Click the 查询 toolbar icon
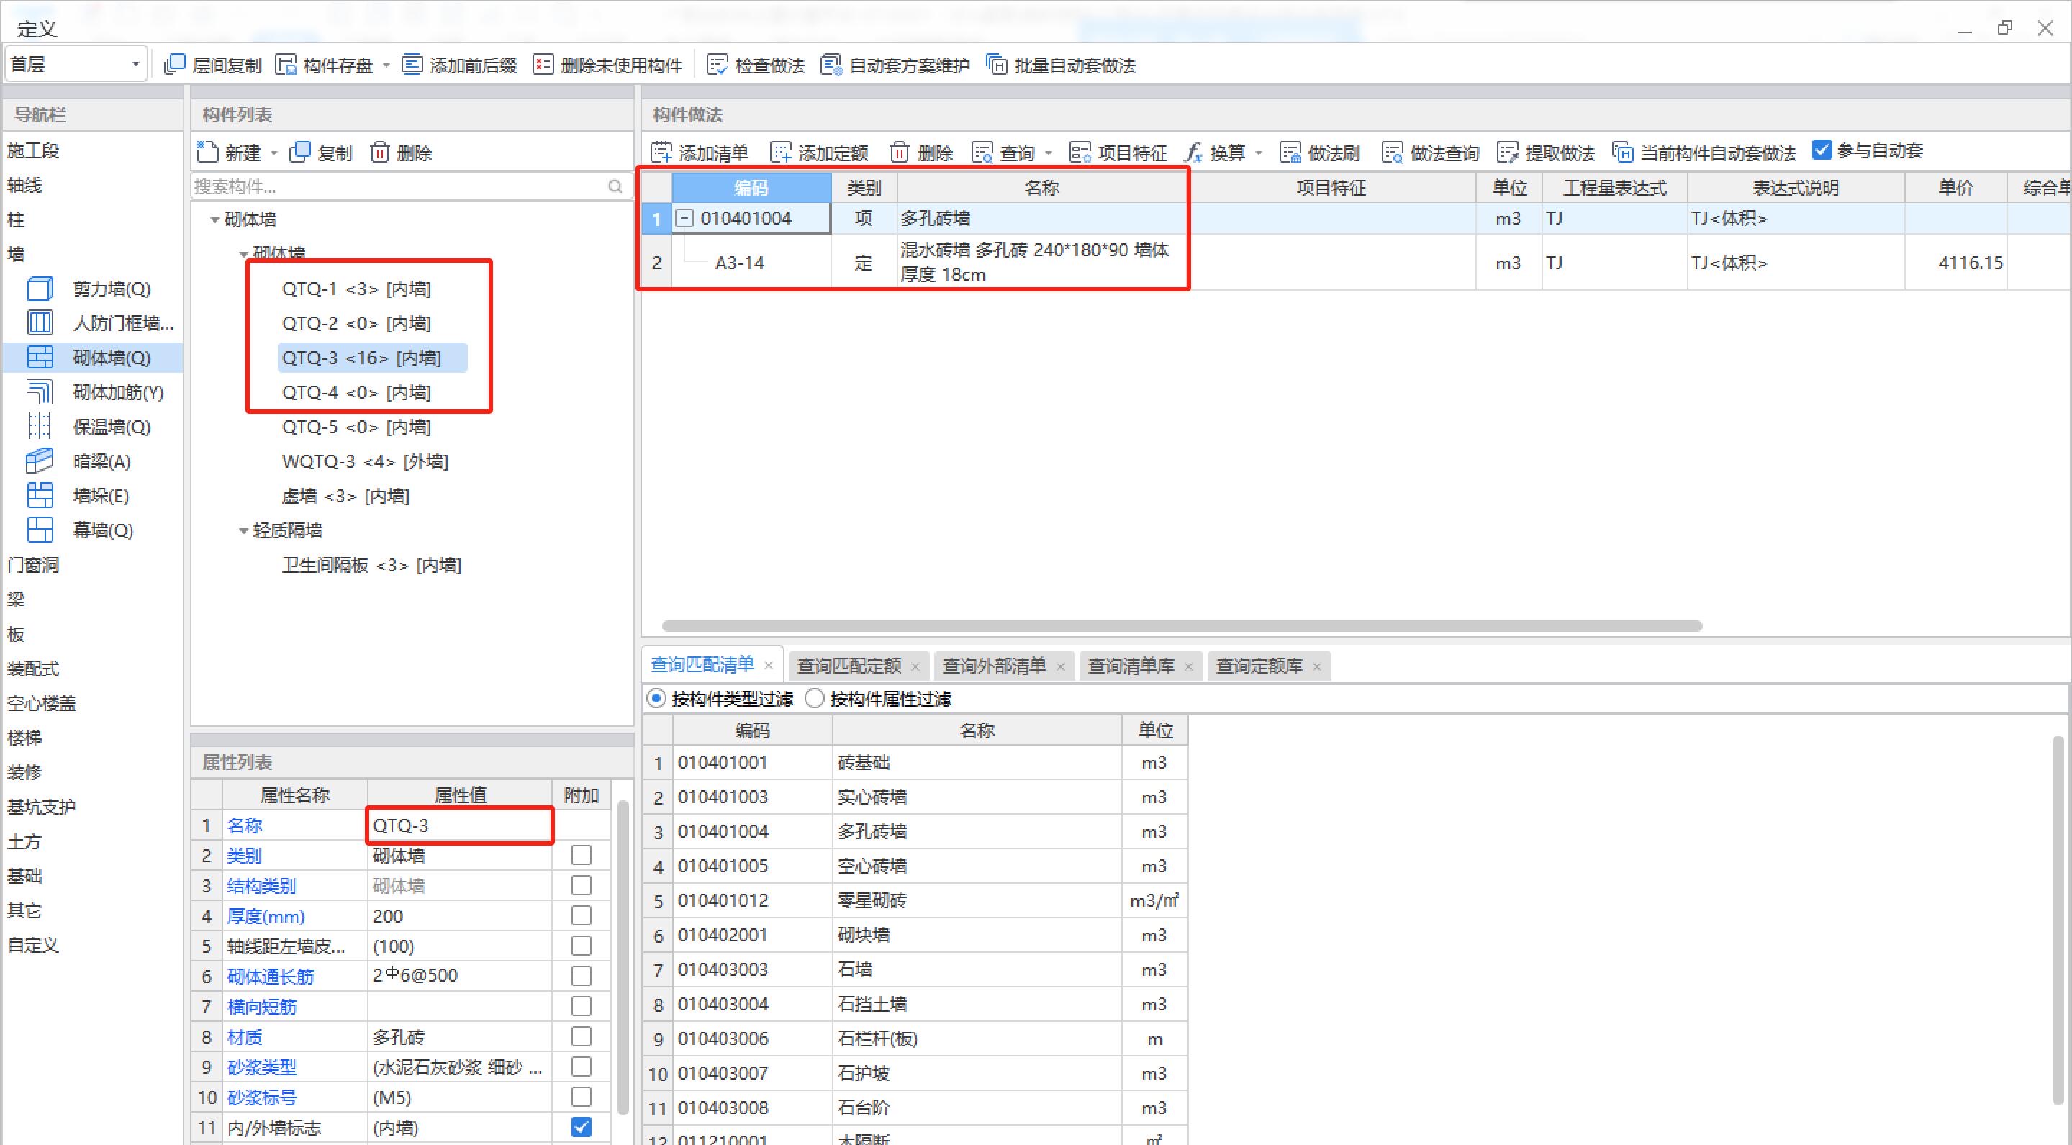This screenshot has width=2072, height=1145. [x=982, y=152]
